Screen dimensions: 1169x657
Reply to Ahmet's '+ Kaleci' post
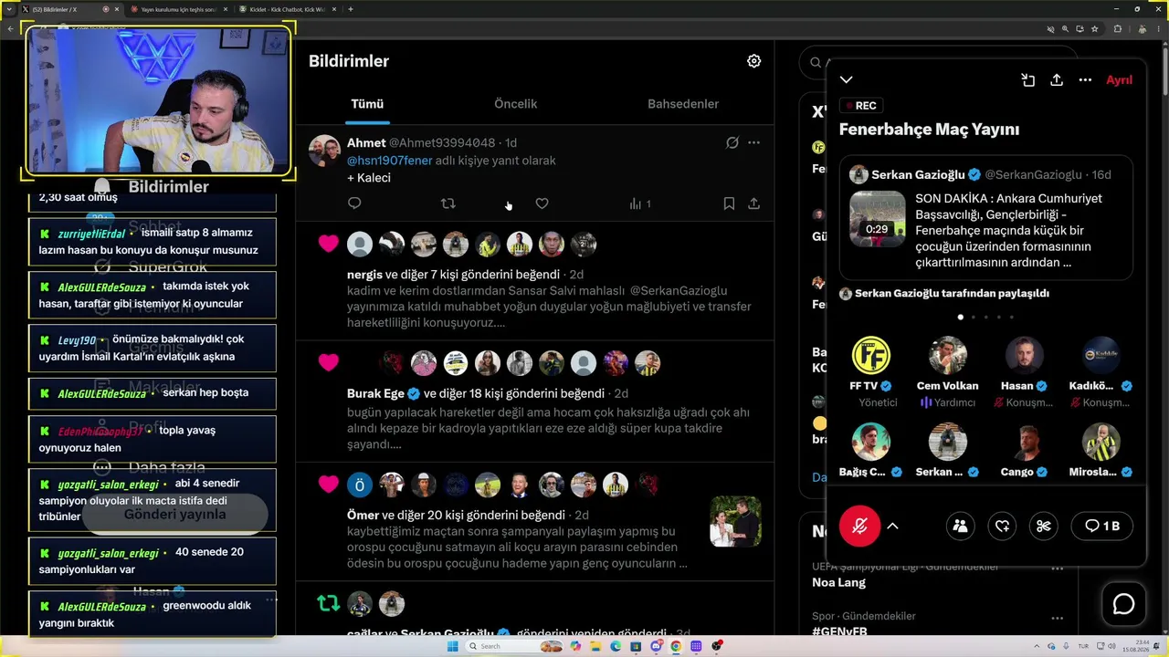pyautogui.click(x=354, y=203)
